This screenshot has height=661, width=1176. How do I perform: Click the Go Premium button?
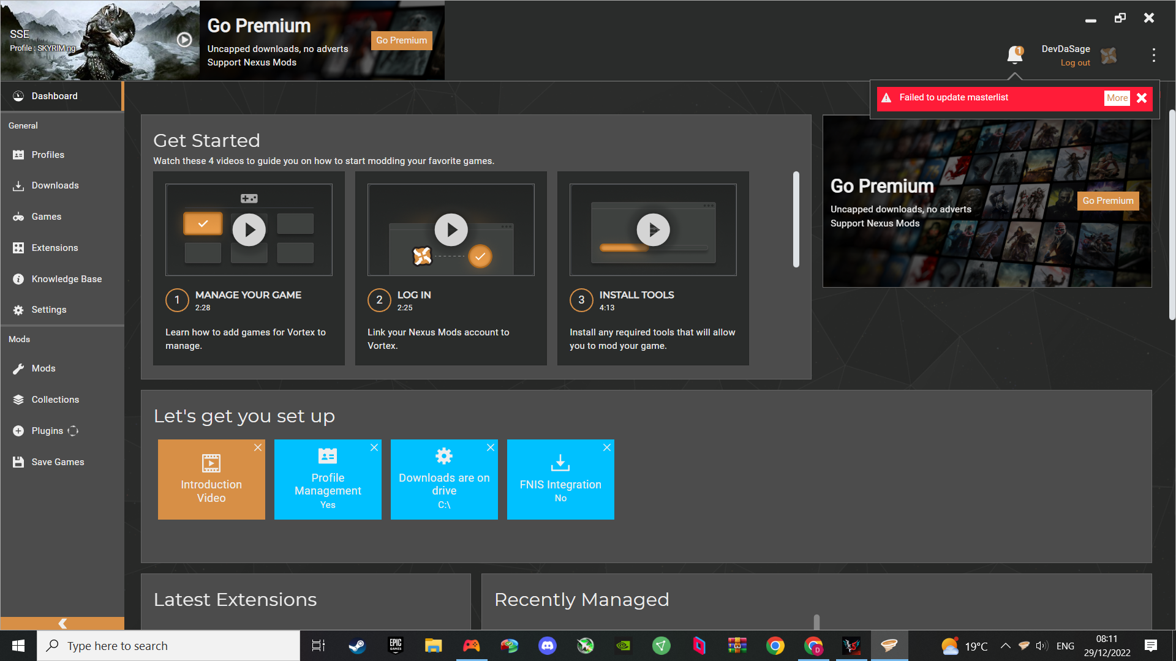(x=401, y=40)
